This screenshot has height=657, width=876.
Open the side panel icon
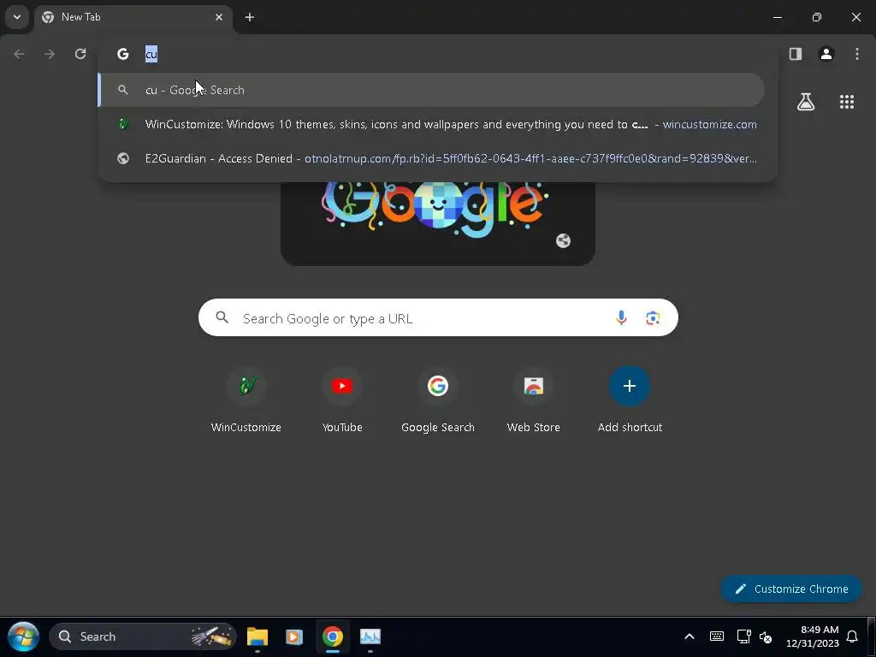(796, 54)
